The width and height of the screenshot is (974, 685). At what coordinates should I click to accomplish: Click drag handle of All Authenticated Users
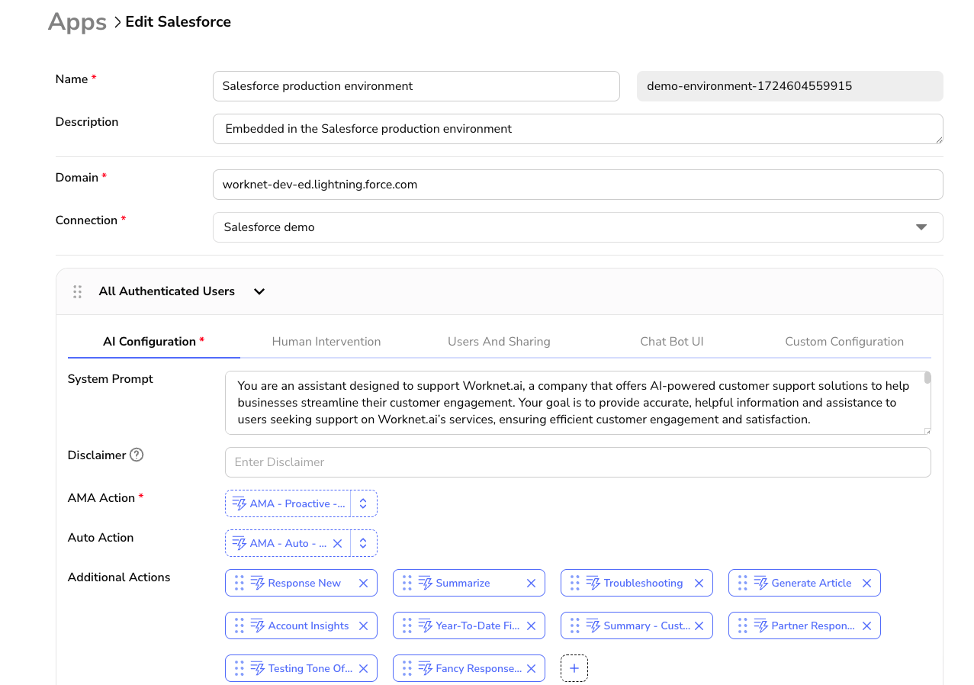77,291
